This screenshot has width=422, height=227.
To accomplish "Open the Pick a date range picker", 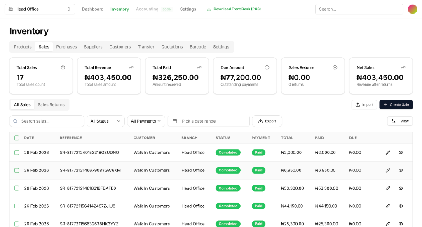I will 209,121.
